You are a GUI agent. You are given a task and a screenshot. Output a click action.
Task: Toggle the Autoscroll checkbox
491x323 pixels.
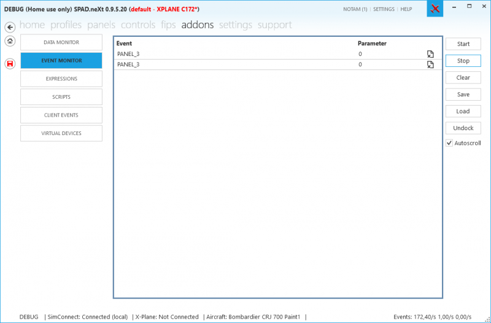point(449,143)
